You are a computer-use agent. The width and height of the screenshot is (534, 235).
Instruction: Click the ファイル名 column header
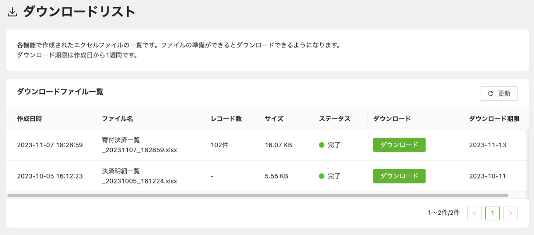click(x=117, y=119)
